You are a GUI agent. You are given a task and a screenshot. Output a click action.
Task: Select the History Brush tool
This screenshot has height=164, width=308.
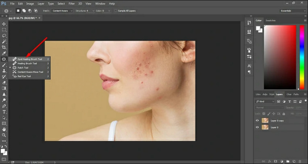4,77
